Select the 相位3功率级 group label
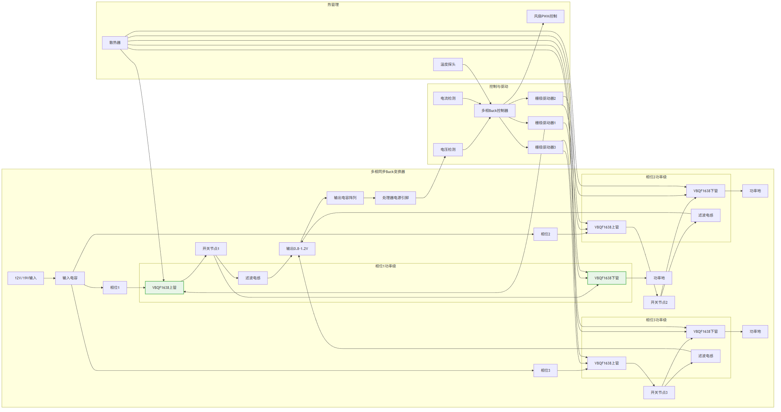 [x=656, y=320]
